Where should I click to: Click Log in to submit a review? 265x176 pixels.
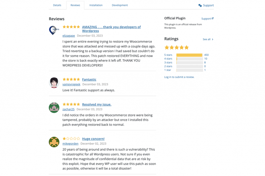(x=179, y=77)
